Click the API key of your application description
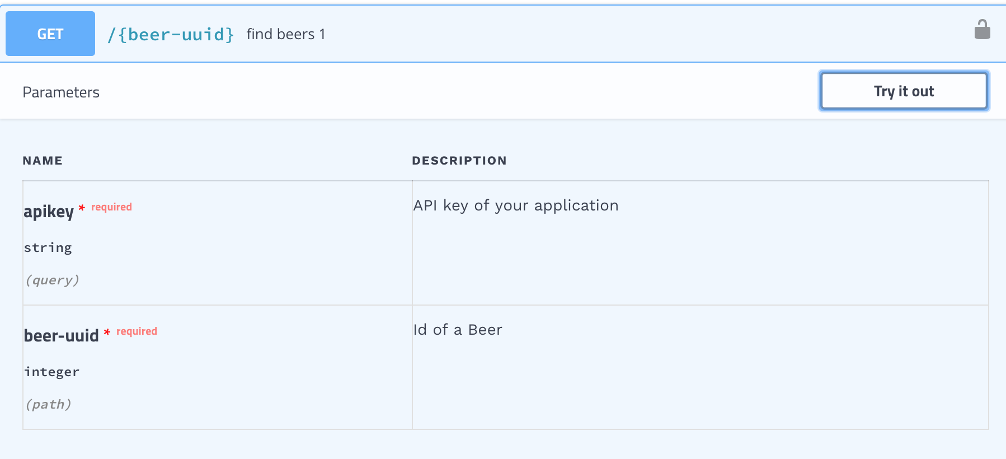Screen dimensions: 1006x459 [516, 206]
